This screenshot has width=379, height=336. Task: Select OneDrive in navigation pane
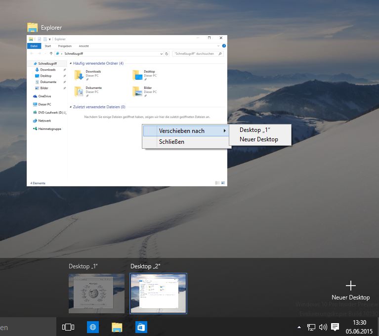point(44,96)
